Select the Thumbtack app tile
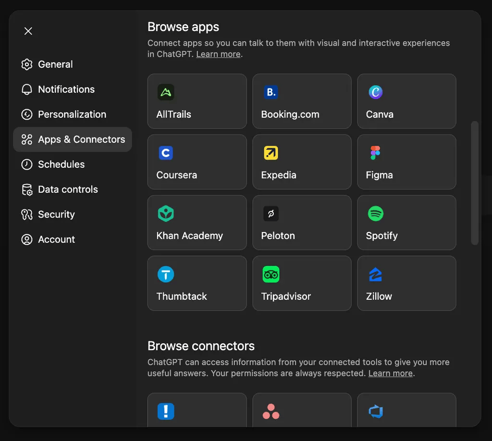 point(197,283)
